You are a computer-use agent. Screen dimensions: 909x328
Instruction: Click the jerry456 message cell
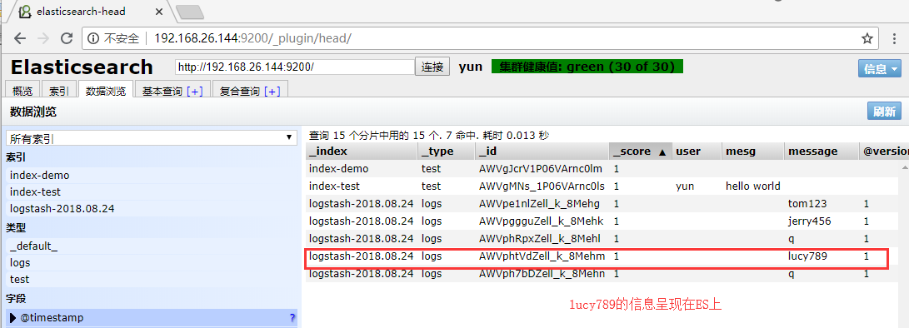pyautogui.click(x=811, y=221)
